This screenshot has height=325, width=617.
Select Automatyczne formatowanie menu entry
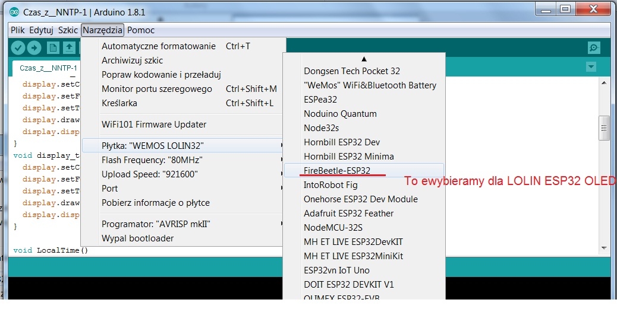[182, 46]
